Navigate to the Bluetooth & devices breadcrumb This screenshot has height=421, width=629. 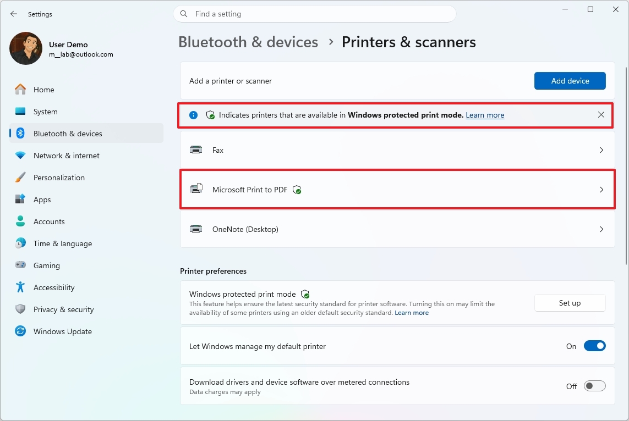pyautogui.click(x=248, y=42)
